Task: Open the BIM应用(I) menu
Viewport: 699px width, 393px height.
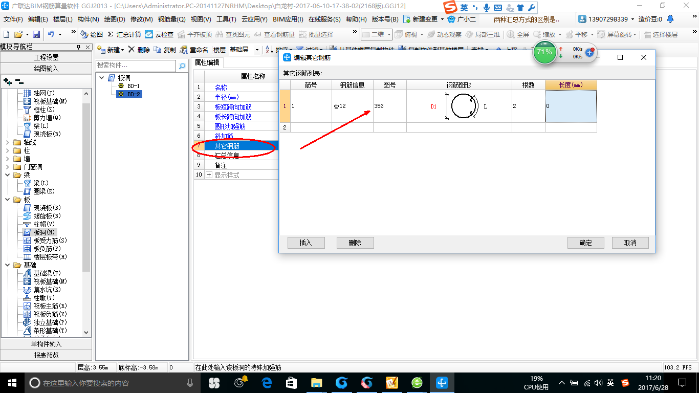Action: pos(288,19)
